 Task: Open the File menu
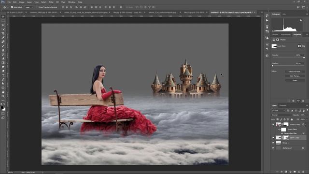pyautogui.click(x=9, y=2)
